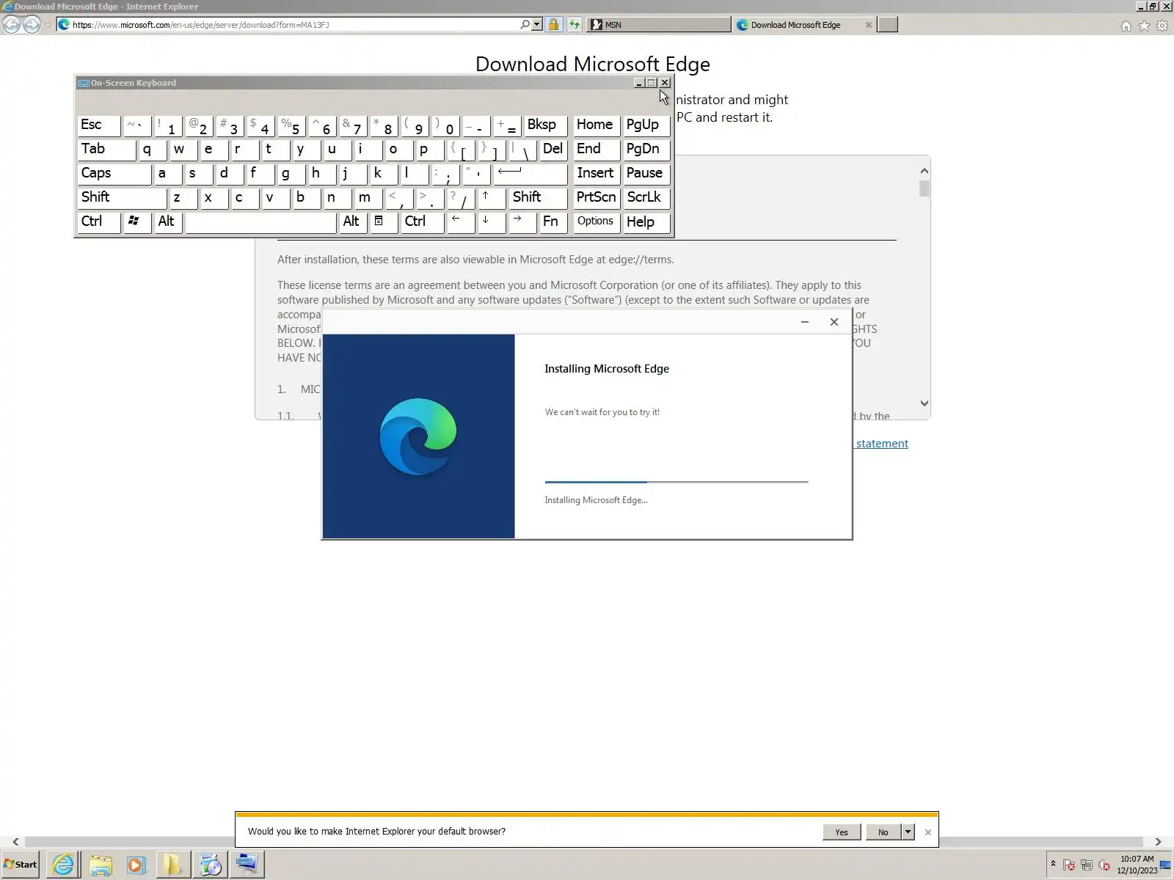
Task: Click the space bar on the On-Screen Keyboard
Action: 260,222
